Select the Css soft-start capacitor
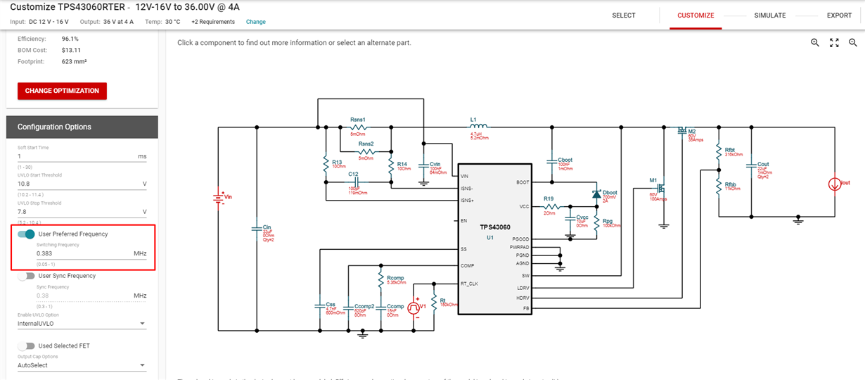Image resolution: width=865 pixels, height=380 pixels. coord(319,307)
